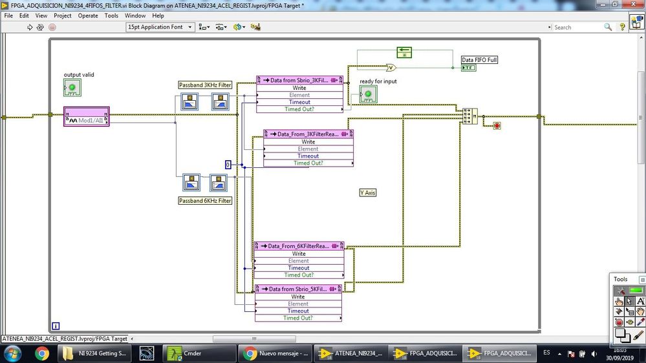Screen dimensions: 646x363
Task: Select the Operate Value hand tool
Action: pos(619,301)
